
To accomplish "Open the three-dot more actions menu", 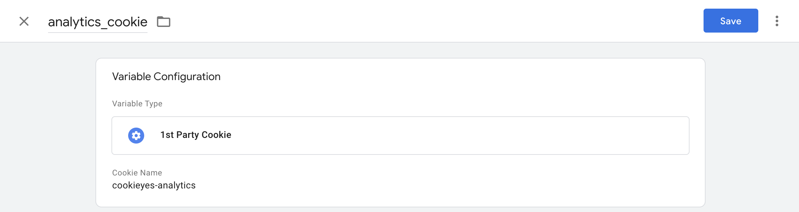I will (777, 21).
